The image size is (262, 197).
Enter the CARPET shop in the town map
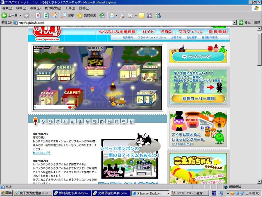(72, 98)
